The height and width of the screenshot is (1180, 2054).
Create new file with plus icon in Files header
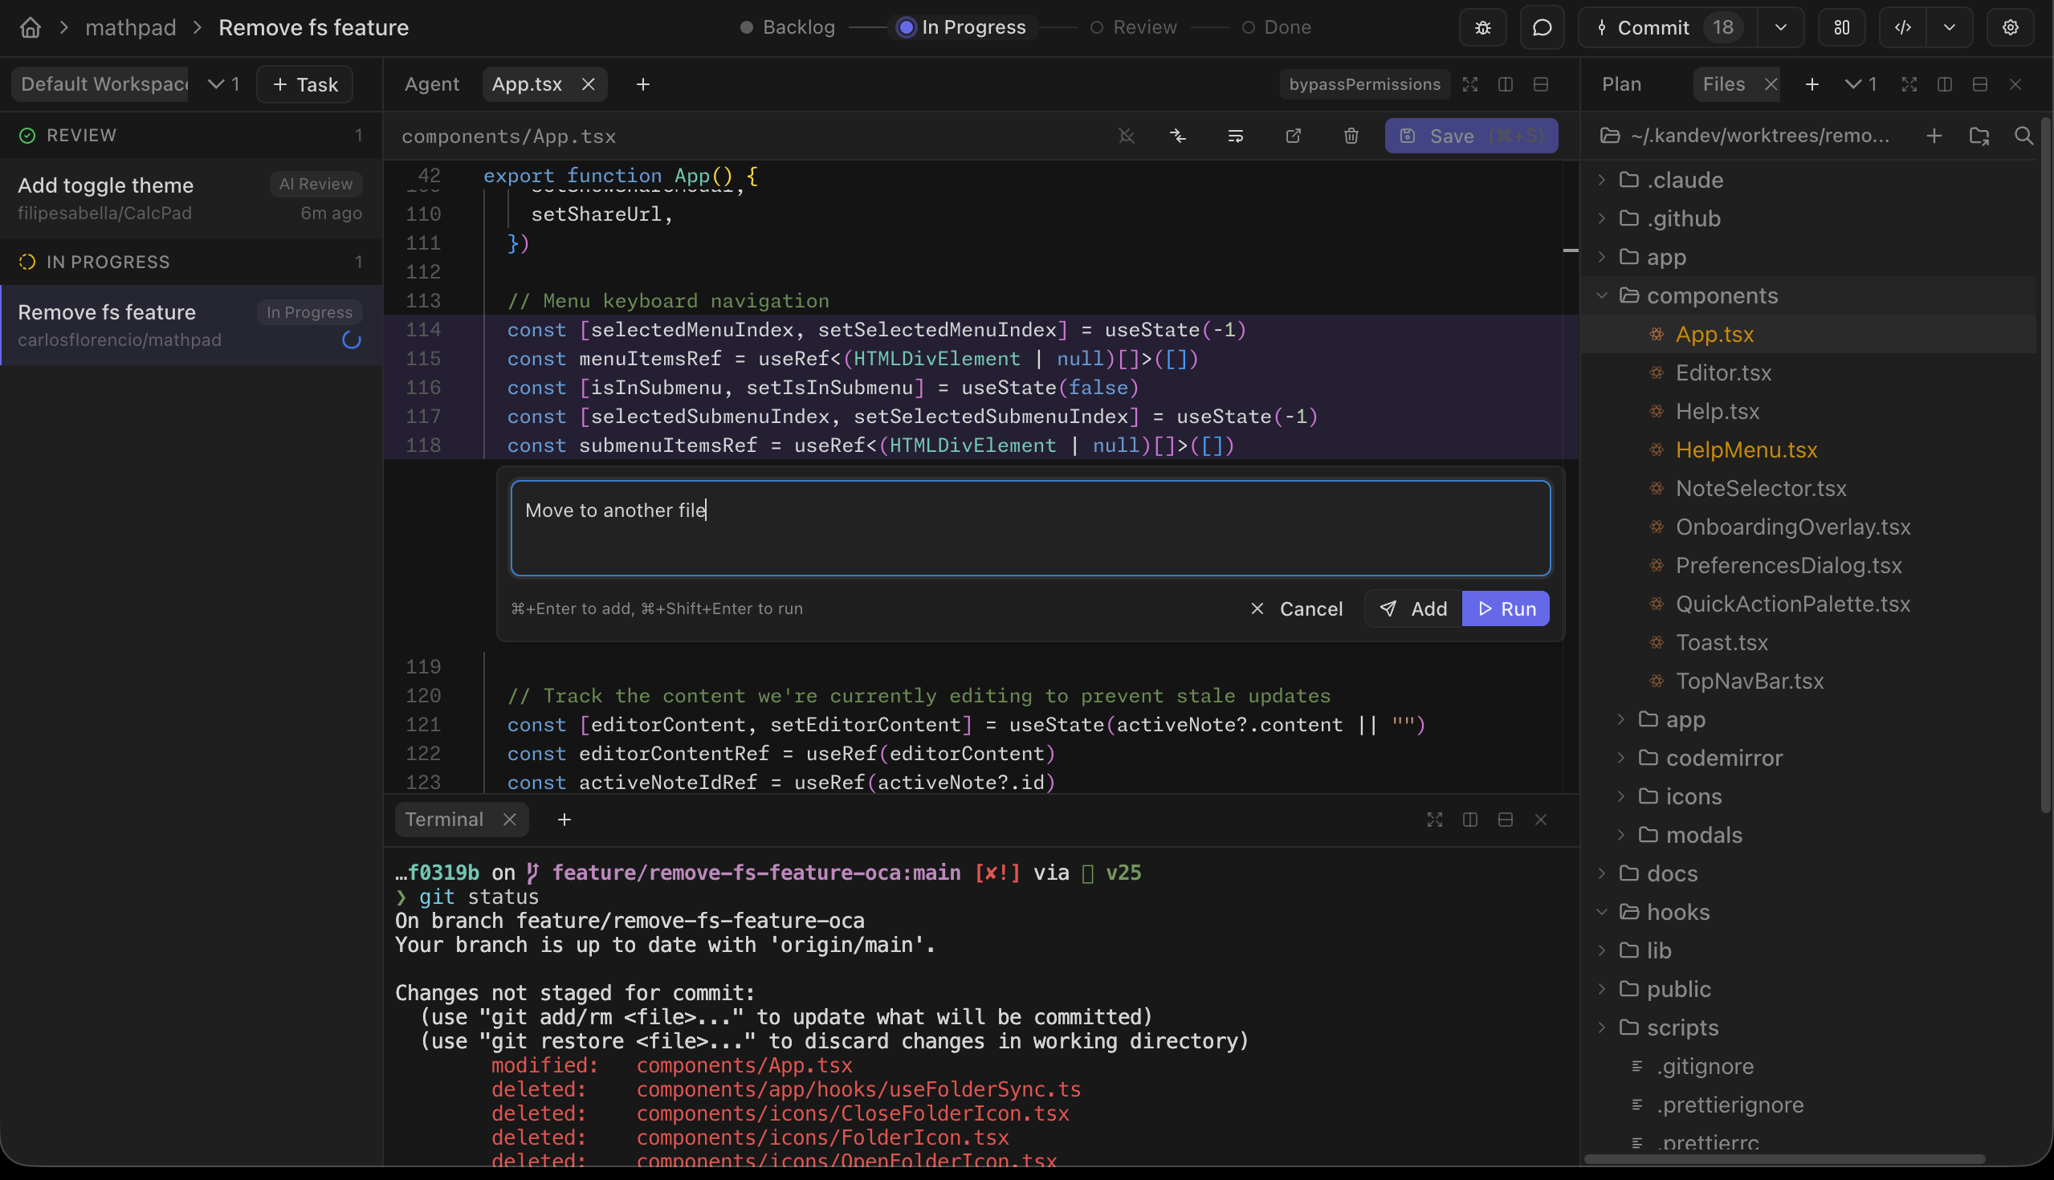click(1934, 136)
